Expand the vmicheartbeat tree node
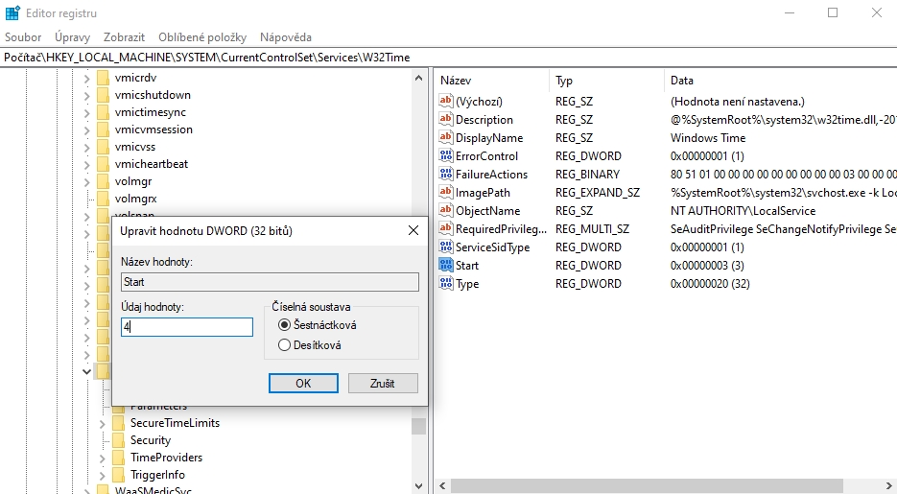The height and width of the screenshot is (494, 897). tap(87, 165)
